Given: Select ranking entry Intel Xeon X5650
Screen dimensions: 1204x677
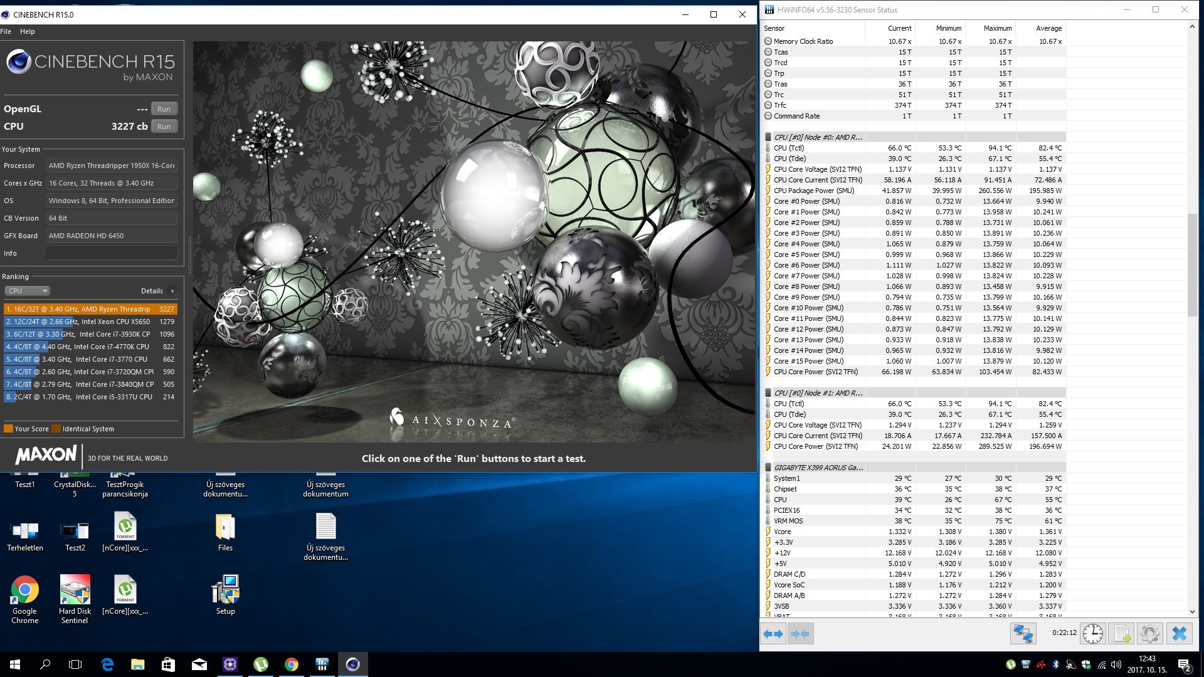Looking at the screenshot, I should pos(90,322).
